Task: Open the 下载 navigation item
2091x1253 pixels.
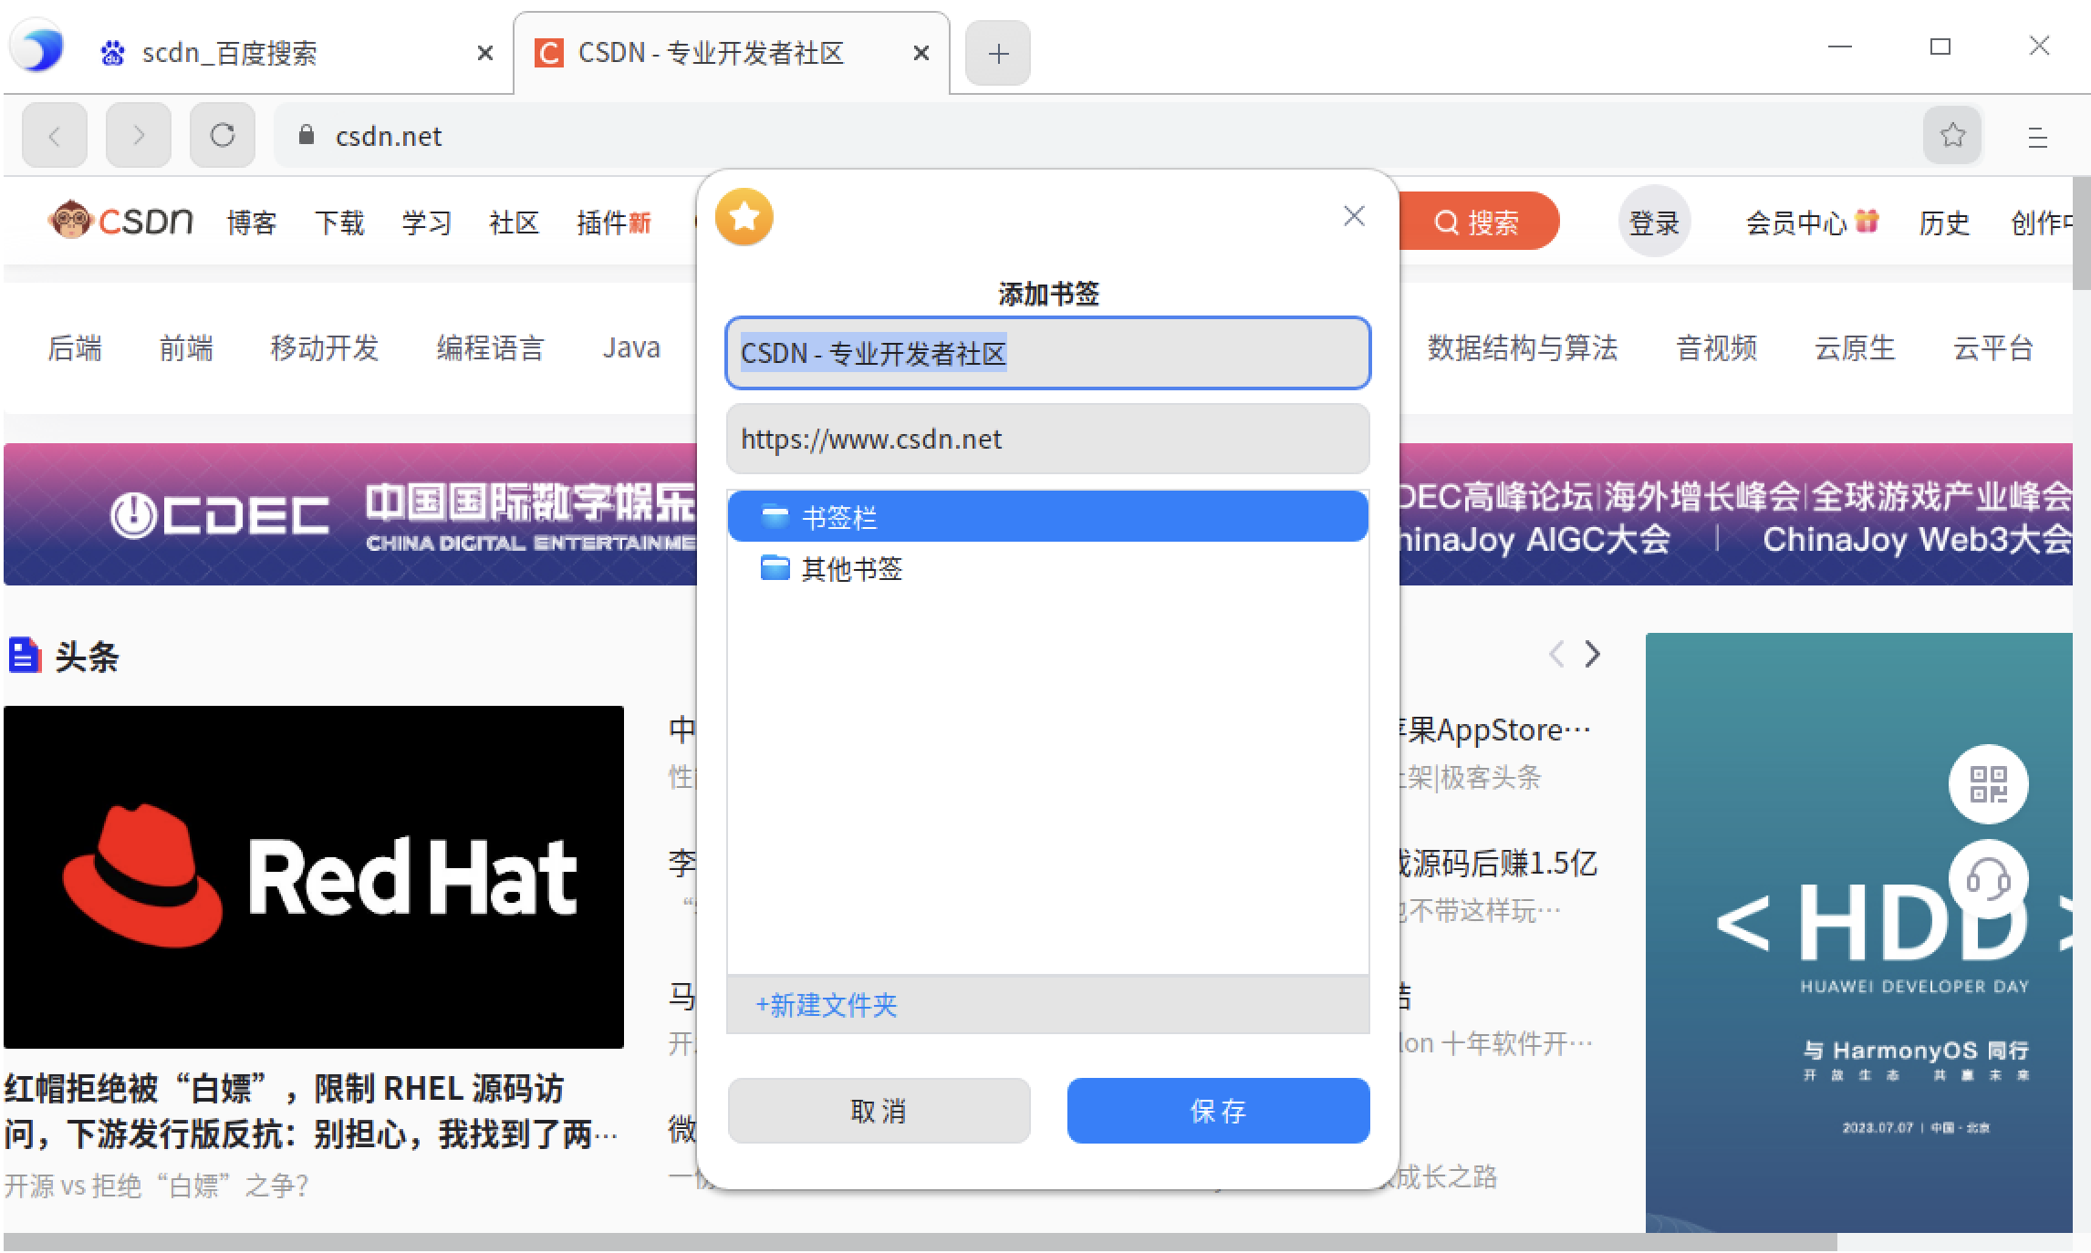Action: point(339,223)
